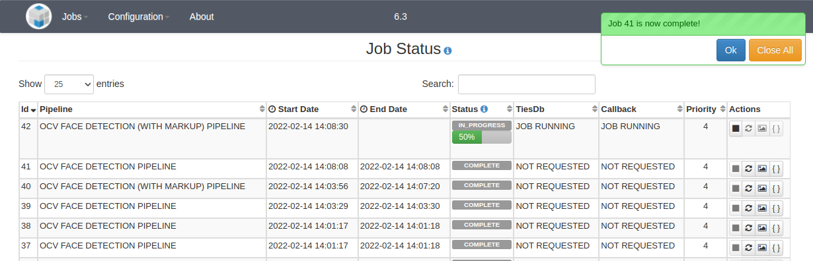Show media image icon for job 41
Screen dimensions: 813x261
pyautogui.click(x=762, y=169)
